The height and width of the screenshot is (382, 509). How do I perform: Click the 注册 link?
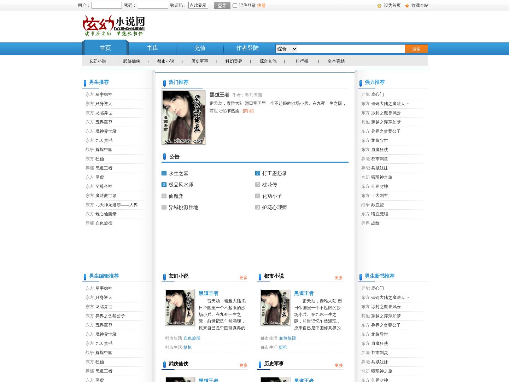tap(261, 6)
